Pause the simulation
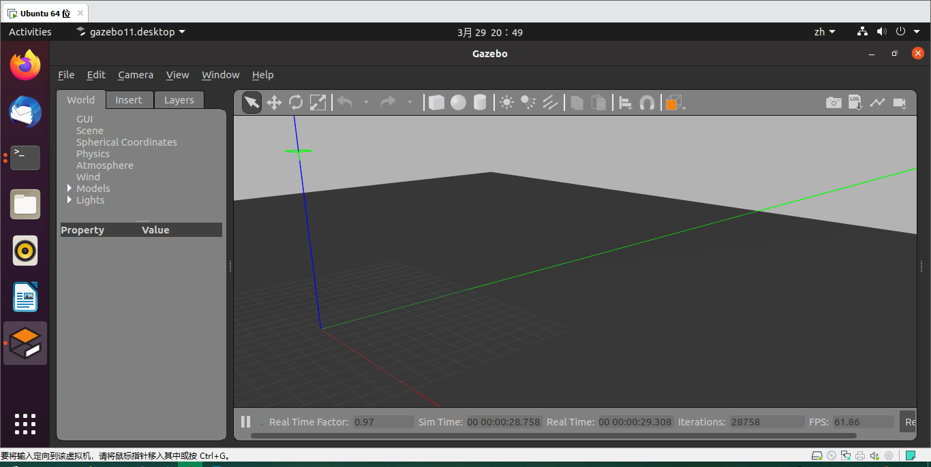Viewport: 931px width, 467px height. tap(246, 422)
